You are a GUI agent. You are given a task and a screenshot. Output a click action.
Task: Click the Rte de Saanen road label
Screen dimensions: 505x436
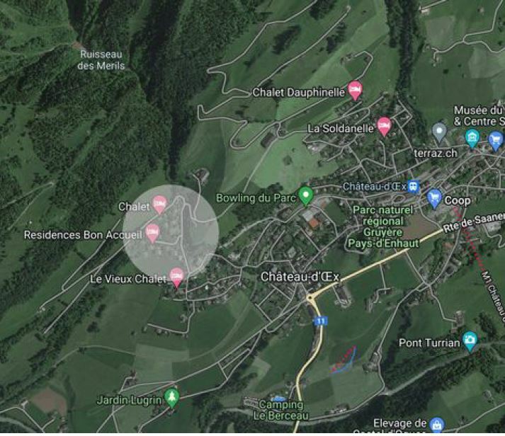point(474,222)
